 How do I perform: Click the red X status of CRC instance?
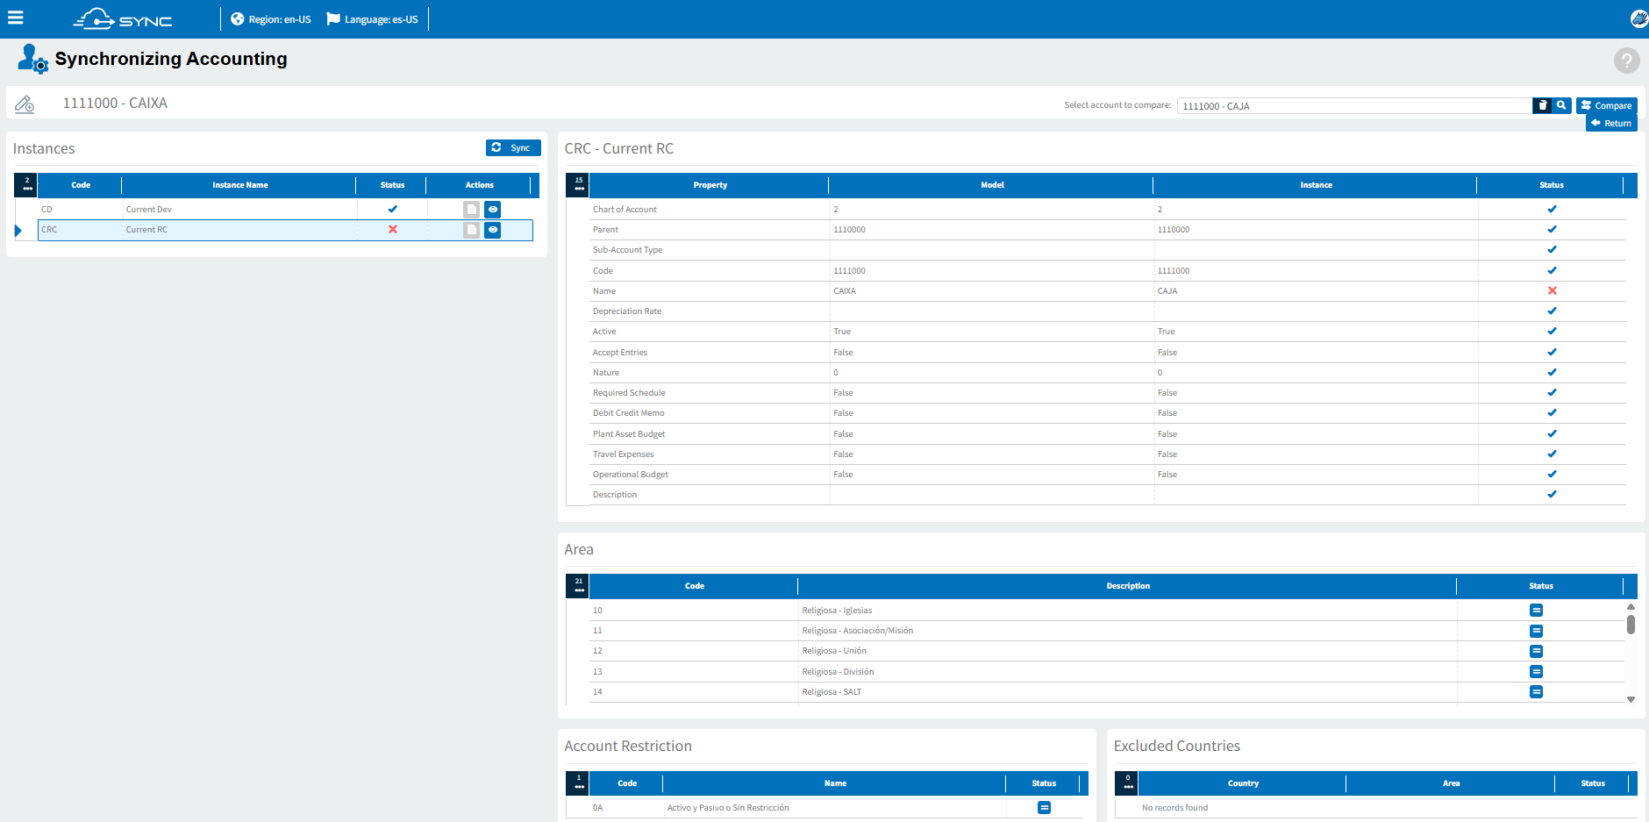(x=393, y=230)
